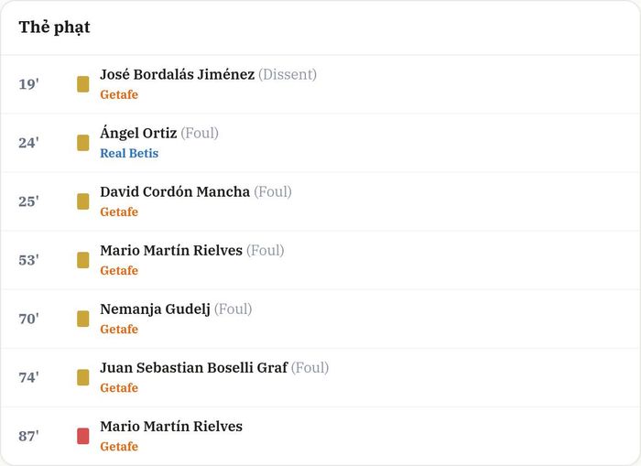Click the 19' minute marker

(x=28, y=84)
